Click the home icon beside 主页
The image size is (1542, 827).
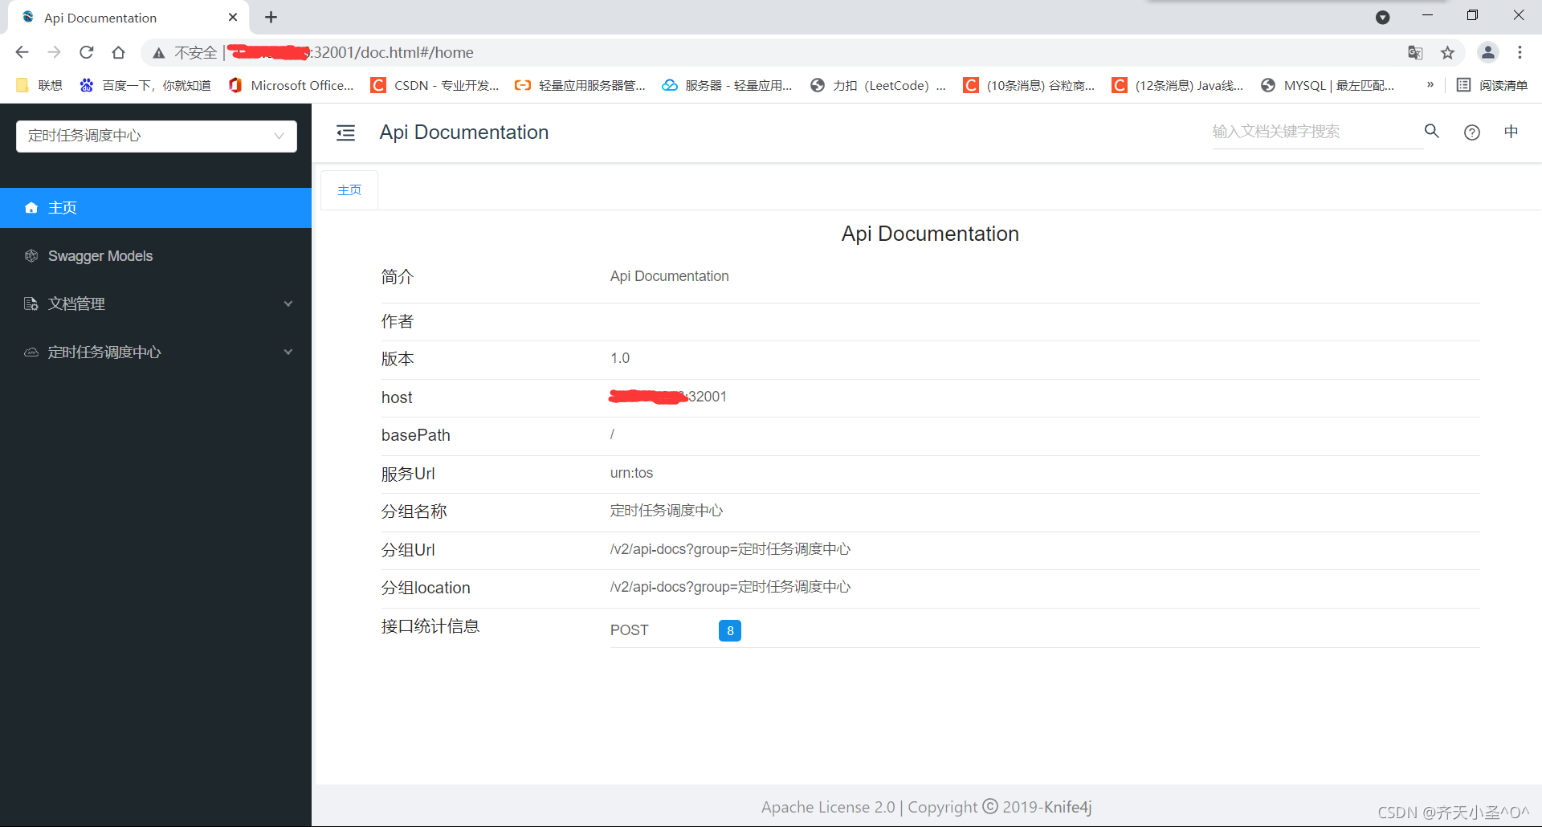[x=31, y=208]
